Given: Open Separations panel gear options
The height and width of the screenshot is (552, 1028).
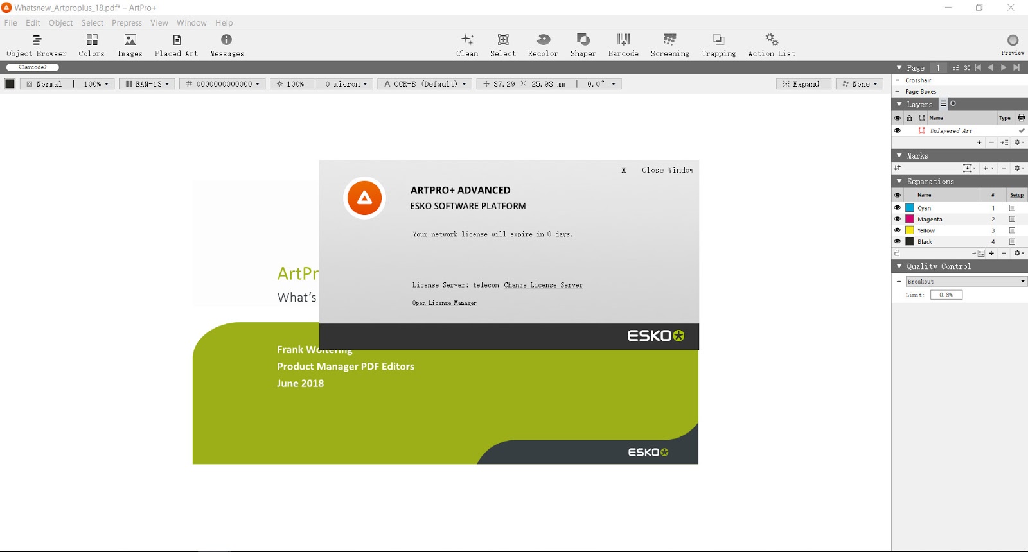Looking at the screenshot, I should (1019, 253).
